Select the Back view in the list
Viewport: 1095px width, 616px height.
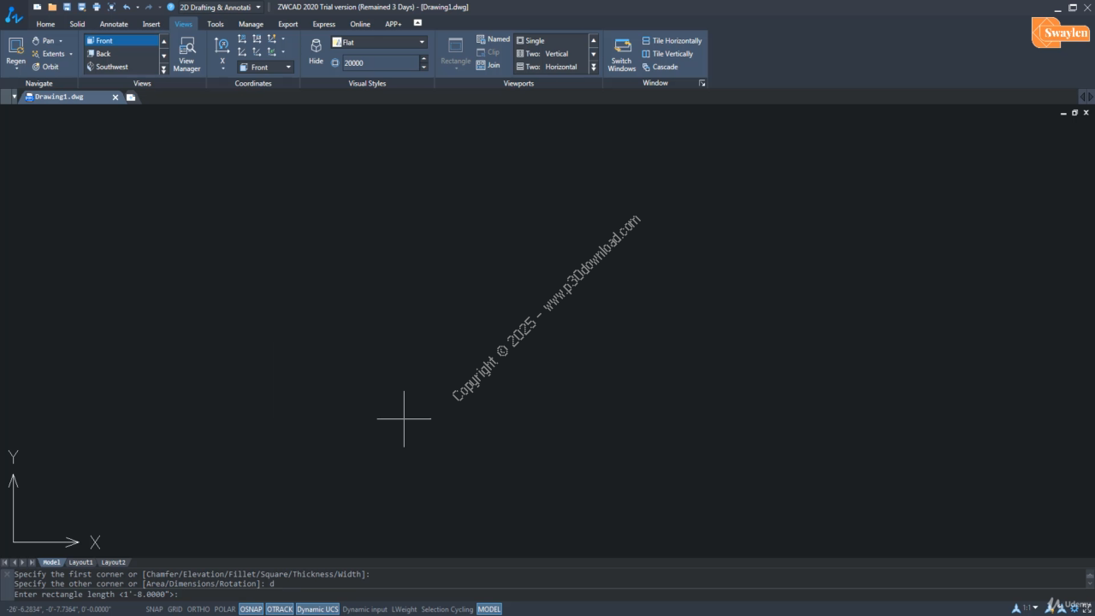(121, 53)
